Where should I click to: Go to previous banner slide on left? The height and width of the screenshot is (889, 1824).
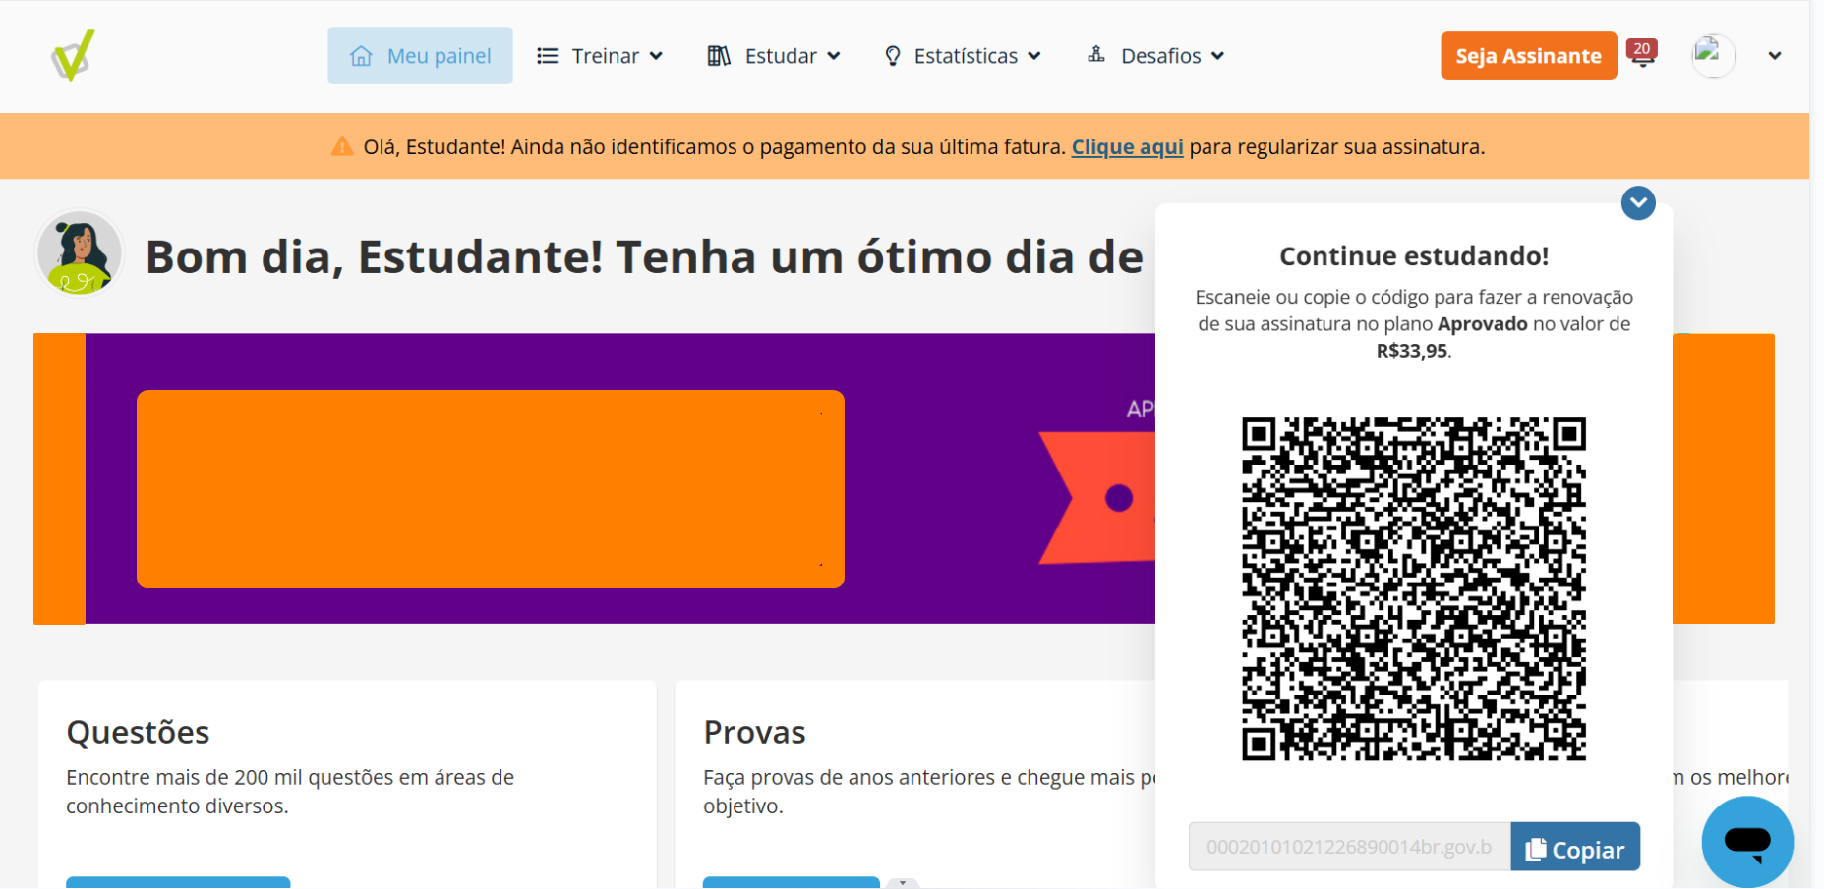pos(59,478)
